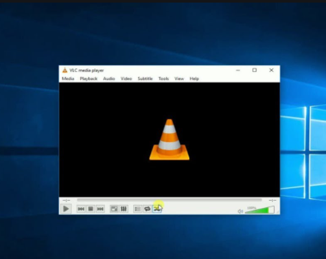Set volume using the green volume slider
The height and width of the screenshot is (259, 326).
tap(260, 210)
